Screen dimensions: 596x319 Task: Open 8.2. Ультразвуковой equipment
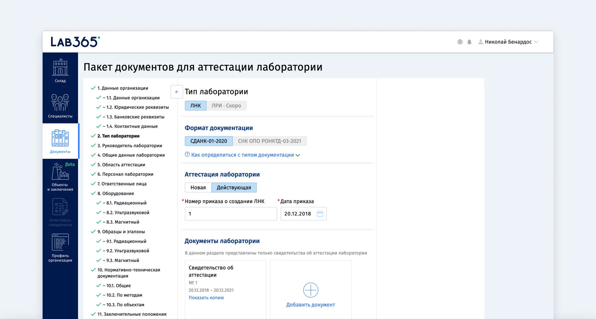pos(126,213)
